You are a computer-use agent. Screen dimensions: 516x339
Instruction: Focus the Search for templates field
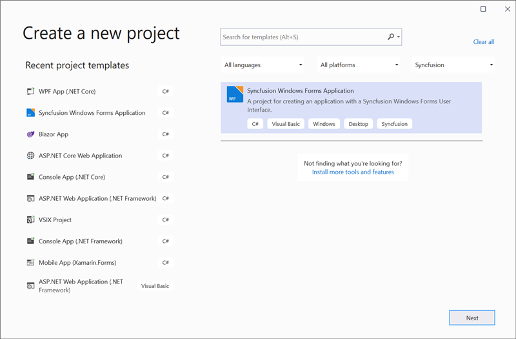[x=303, y=37]
